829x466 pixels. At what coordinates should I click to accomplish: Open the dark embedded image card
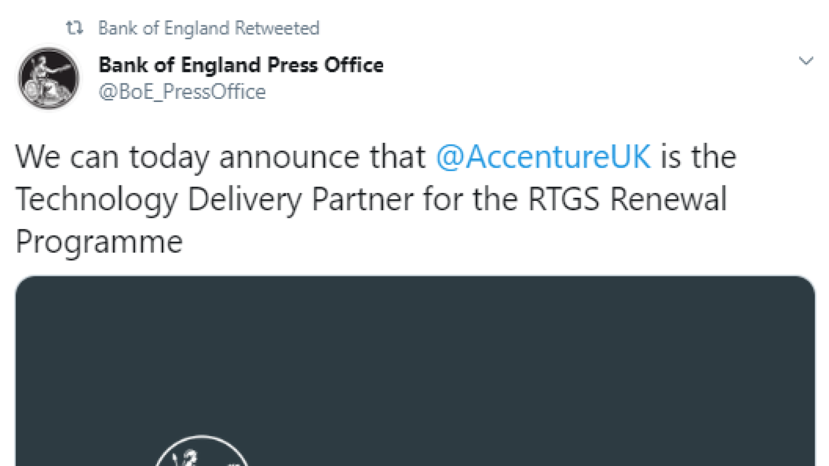(x=415, y=371)
